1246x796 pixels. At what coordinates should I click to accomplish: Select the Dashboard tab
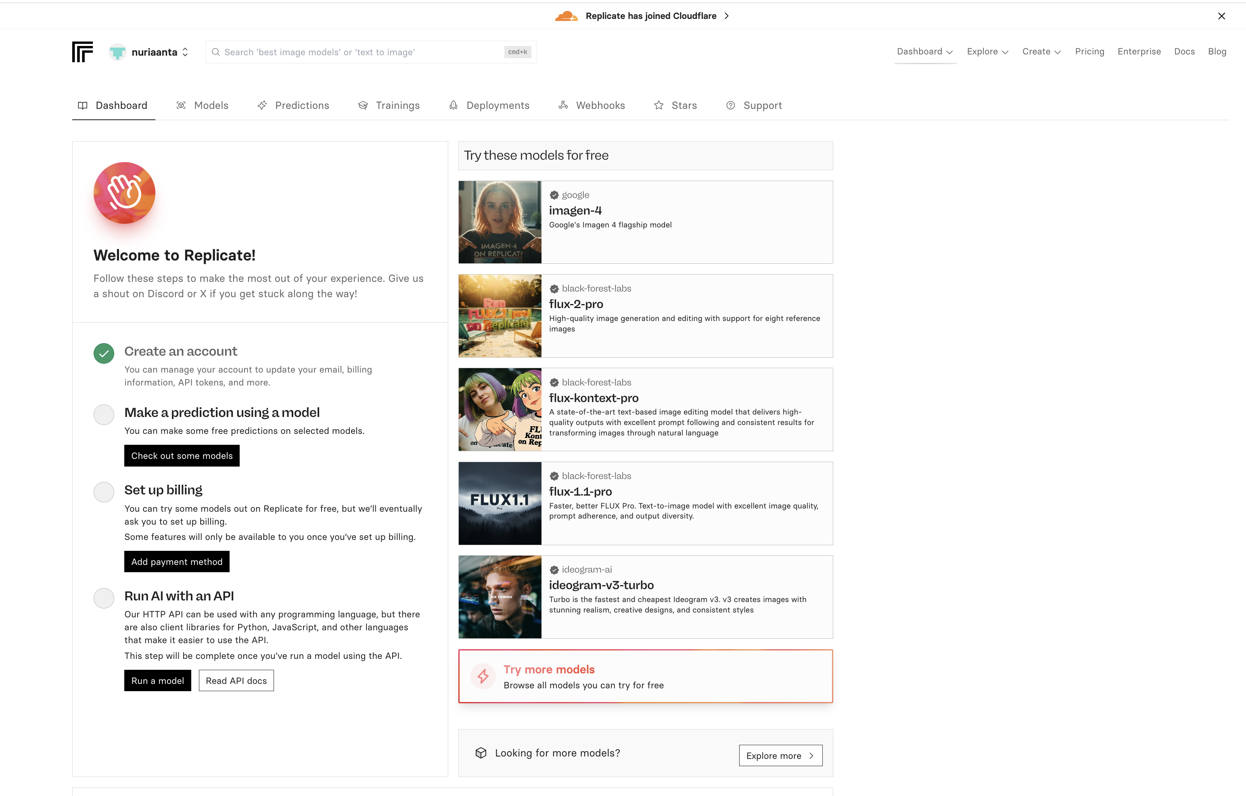(113, 106)
